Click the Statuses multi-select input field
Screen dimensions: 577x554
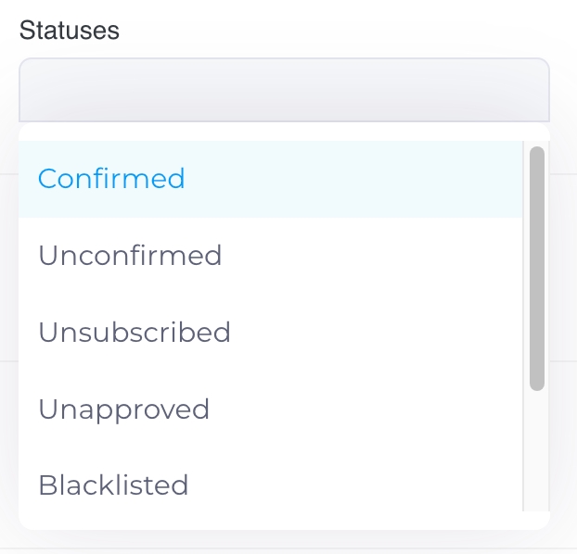pos(284,90)
